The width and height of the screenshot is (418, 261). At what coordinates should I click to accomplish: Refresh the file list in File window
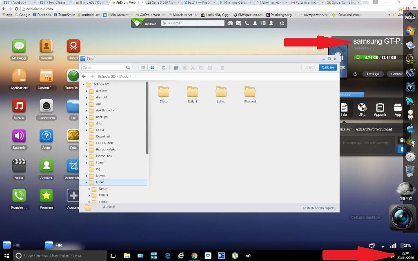coord(163,68)
